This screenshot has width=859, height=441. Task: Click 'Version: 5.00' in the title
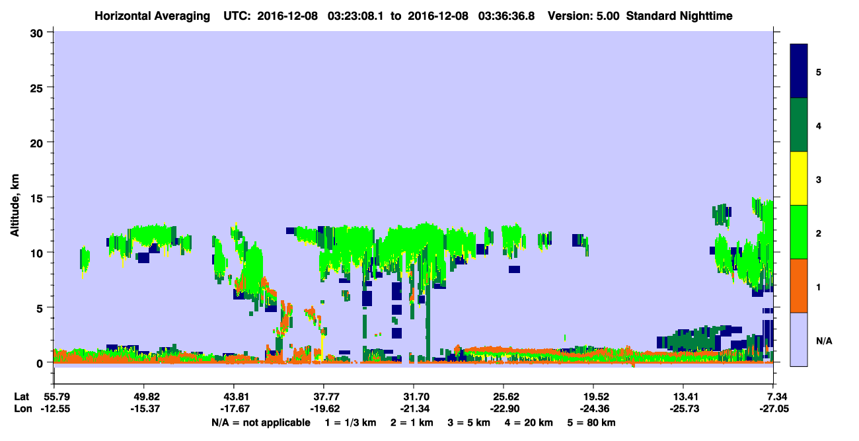tap(583, 15)
